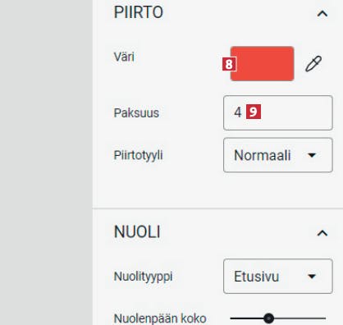Screen dimensions: 343x325
Task: Focus the Paksuus thickness input field
Action: coord(278,112)
